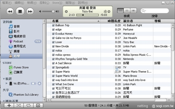This screenshot has height=109, width=175.
Task: Click the sidebar scroll-up arrow
Action: [44, 21]
